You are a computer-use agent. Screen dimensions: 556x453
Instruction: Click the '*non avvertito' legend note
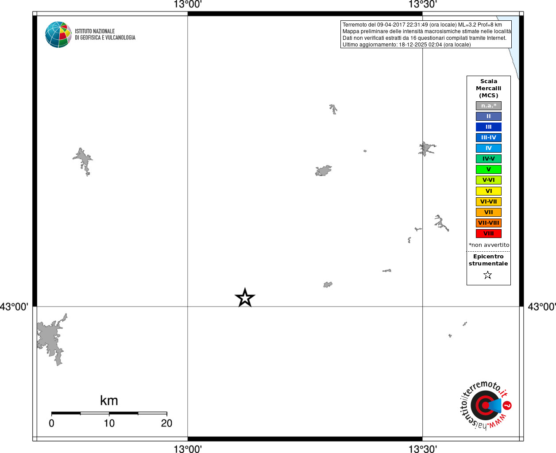(489, 245)
